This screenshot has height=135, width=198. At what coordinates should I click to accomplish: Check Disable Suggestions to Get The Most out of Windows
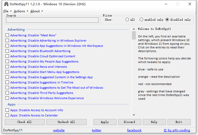coord(7,87)
